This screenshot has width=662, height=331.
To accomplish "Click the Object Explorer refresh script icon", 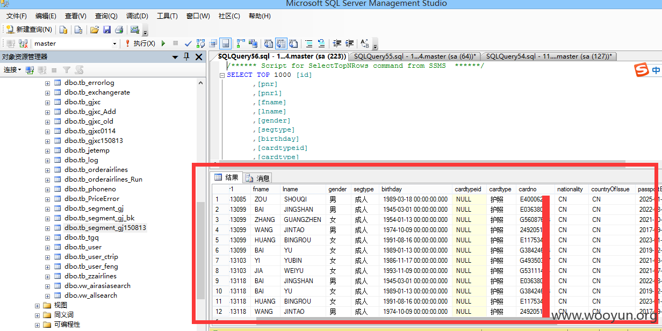I will point(79,70).
